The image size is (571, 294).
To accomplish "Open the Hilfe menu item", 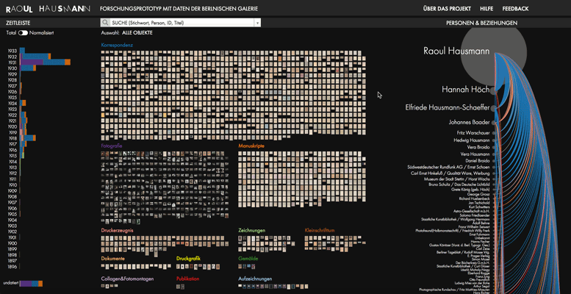I will pos(486,9).
